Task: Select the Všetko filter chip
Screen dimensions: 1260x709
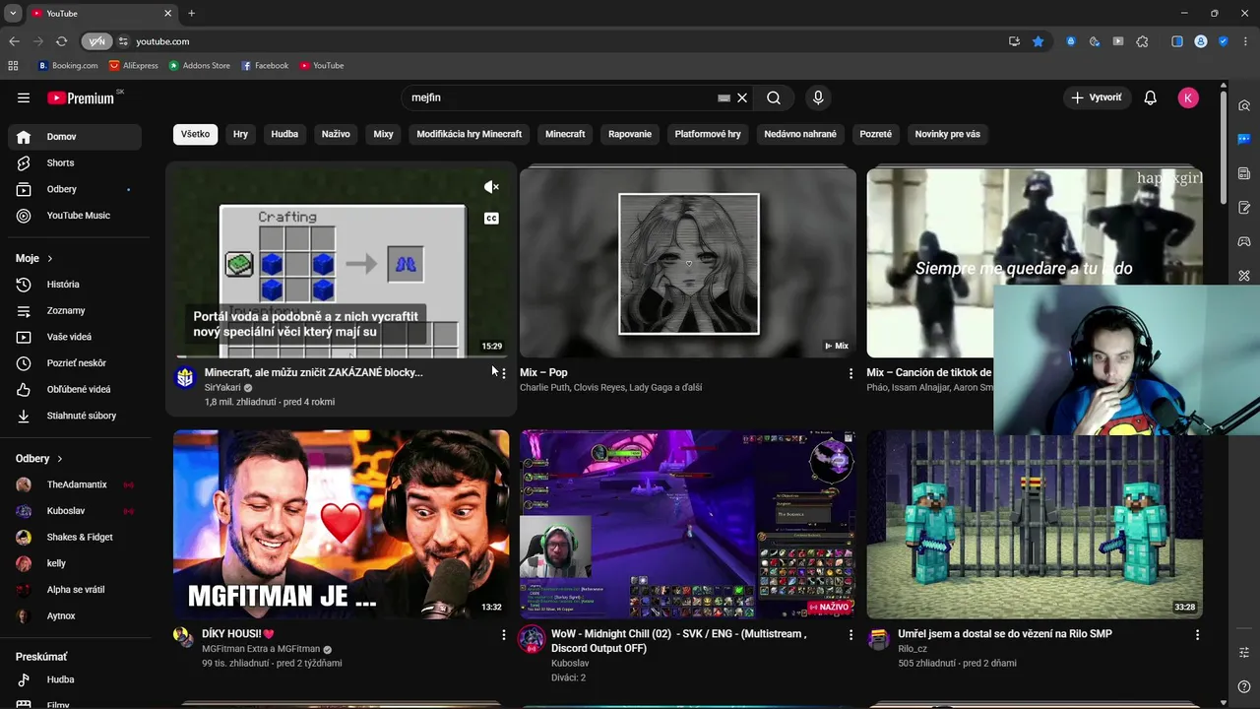Action: 195,134
